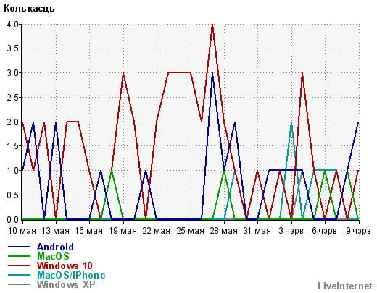377x293 pixels.
Task: Click the 2.5 value on the y-axis
Action: [13, 98]
